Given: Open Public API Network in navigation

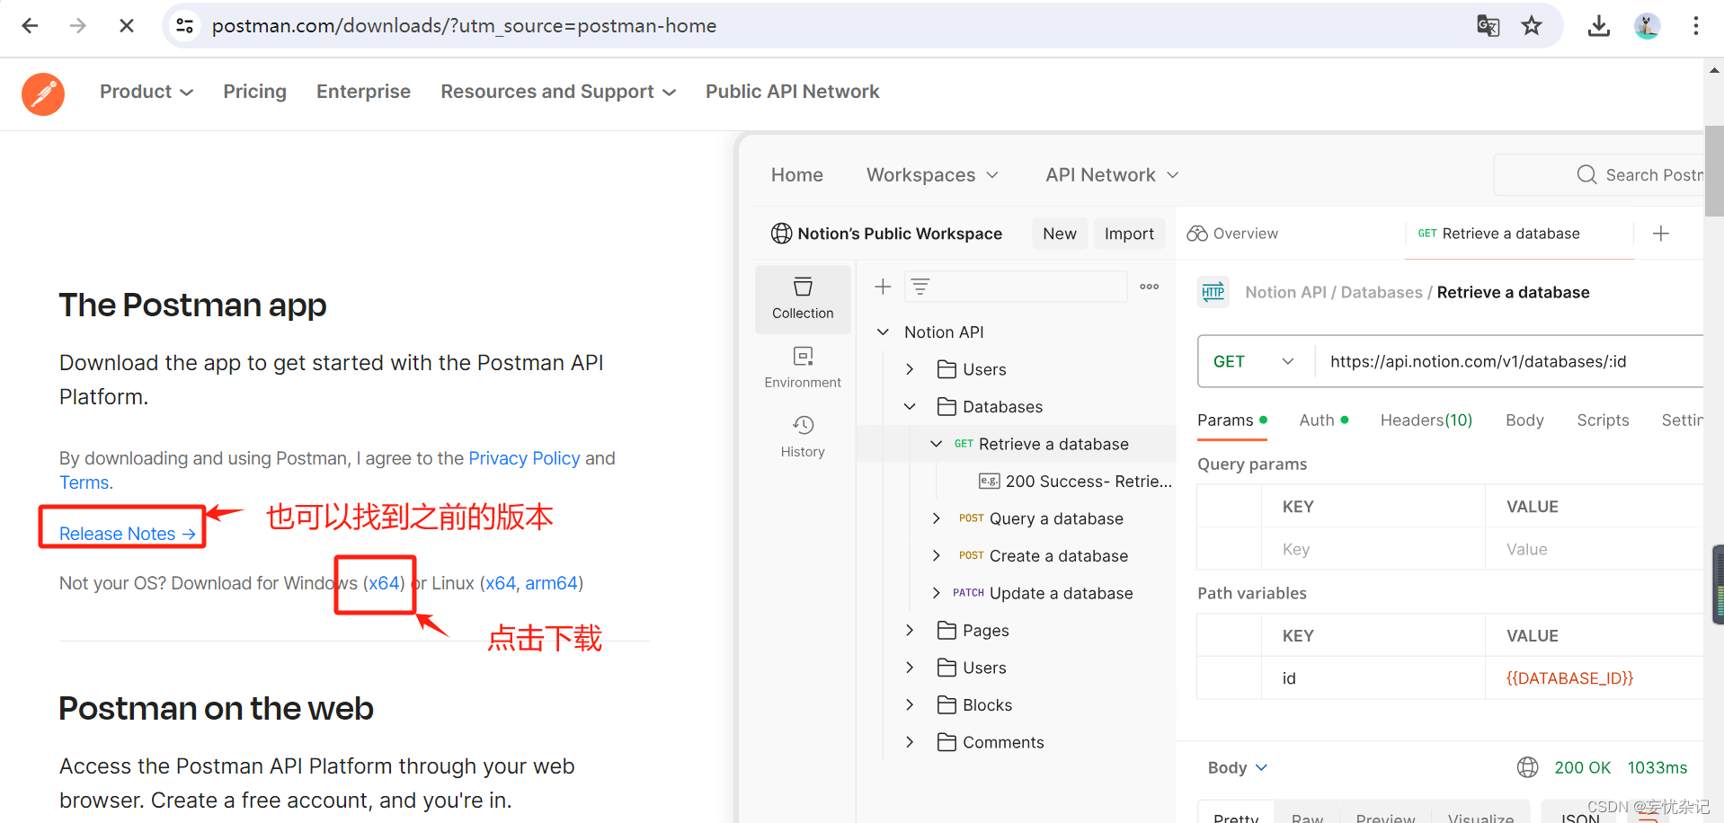Looking at the screenshot, I should [x=792, y=92].
